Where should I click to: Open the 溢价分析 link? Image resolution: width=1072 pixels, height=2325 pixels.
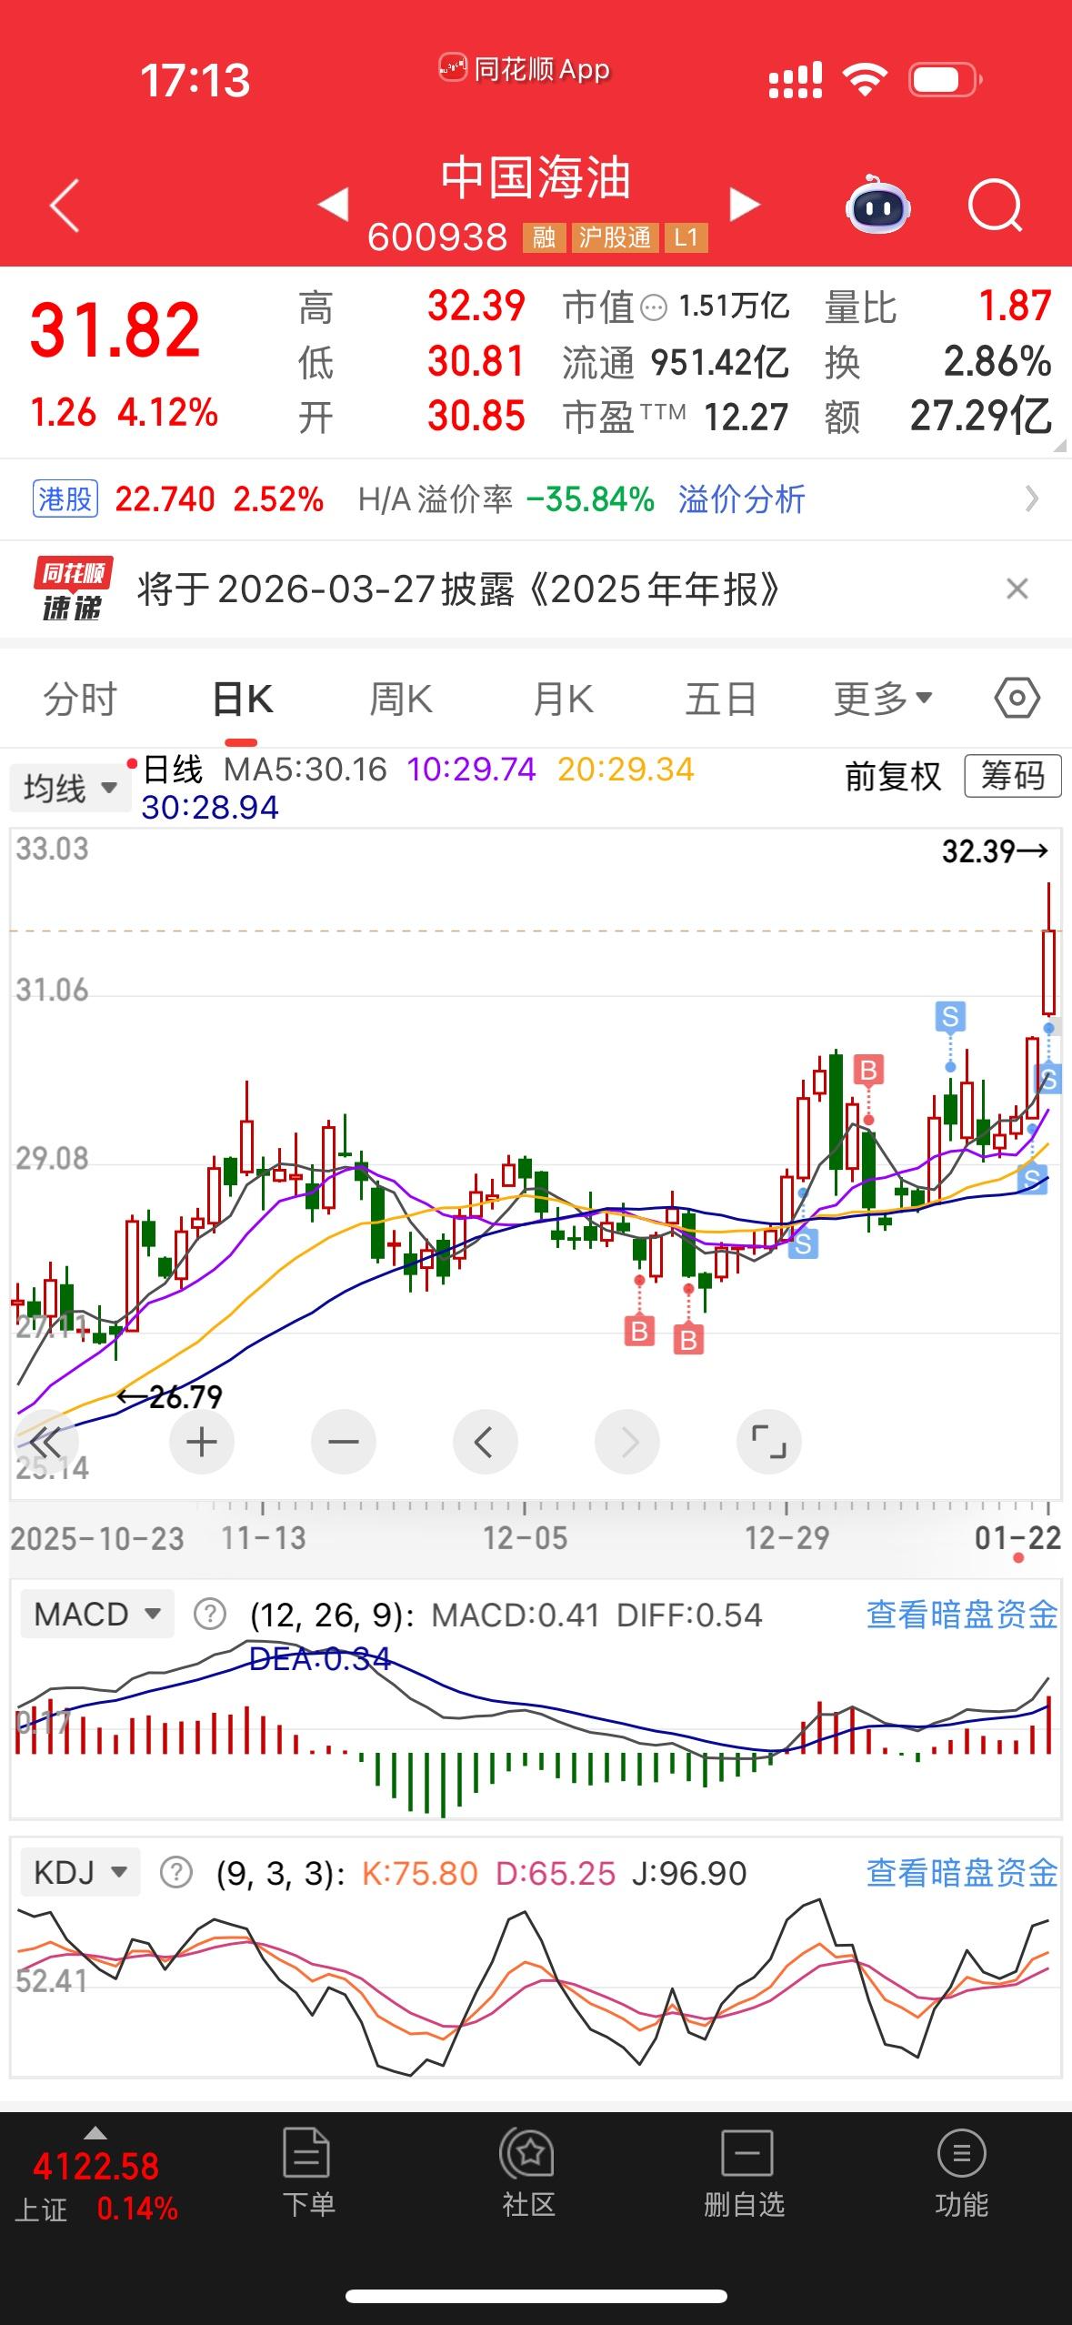(742, 498)
